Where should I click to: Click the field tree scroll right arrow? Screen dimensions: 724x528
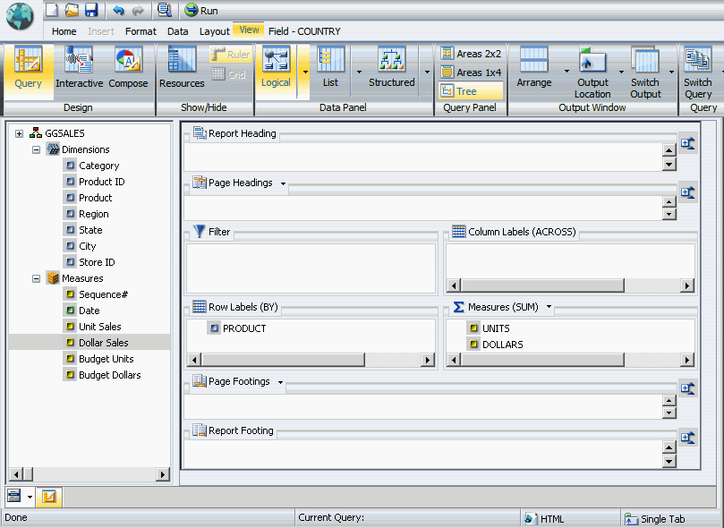click(x=163, y=474)
